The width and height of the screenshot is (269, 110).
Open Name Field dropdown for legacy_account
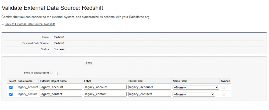195,87
